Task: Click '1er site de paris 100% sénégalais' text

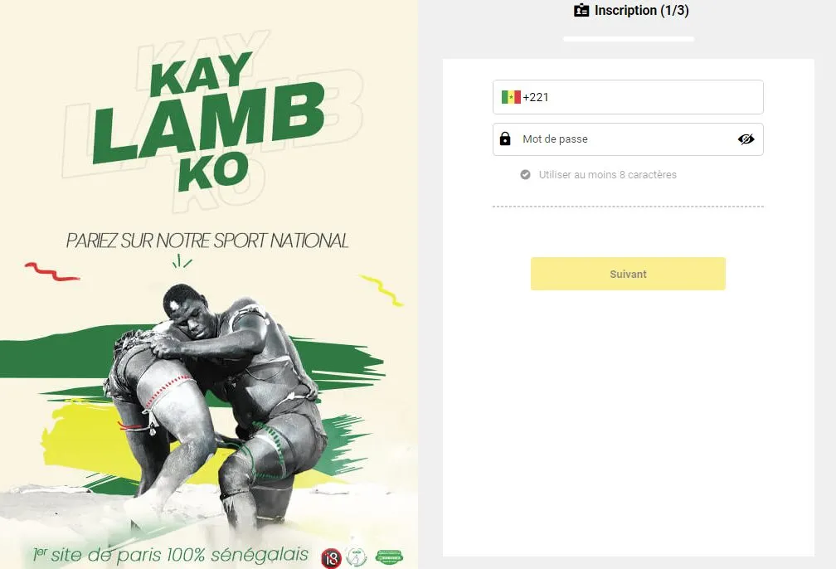Action: pos(171,555)
